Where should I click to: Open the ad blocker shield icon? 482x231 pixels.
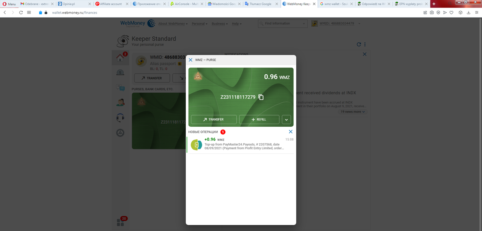[438, 12]
